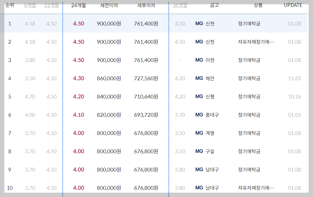The image size is (313, 197).
Task: Open MG 이천 bank entry
Action: pyautogui.click(x=205, y=60)
